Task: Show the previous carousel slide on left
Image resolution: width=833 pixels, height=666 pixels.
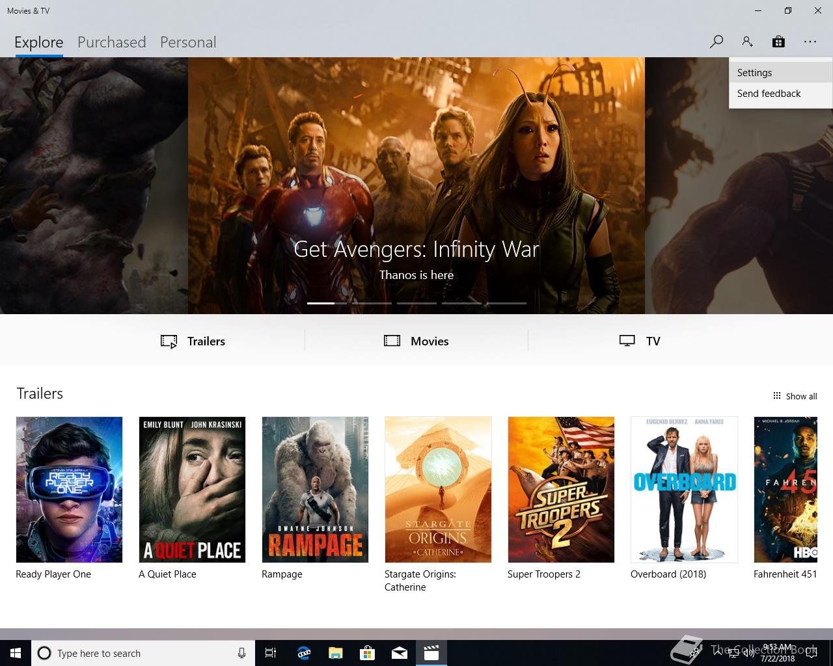Action: click(94, 185)
